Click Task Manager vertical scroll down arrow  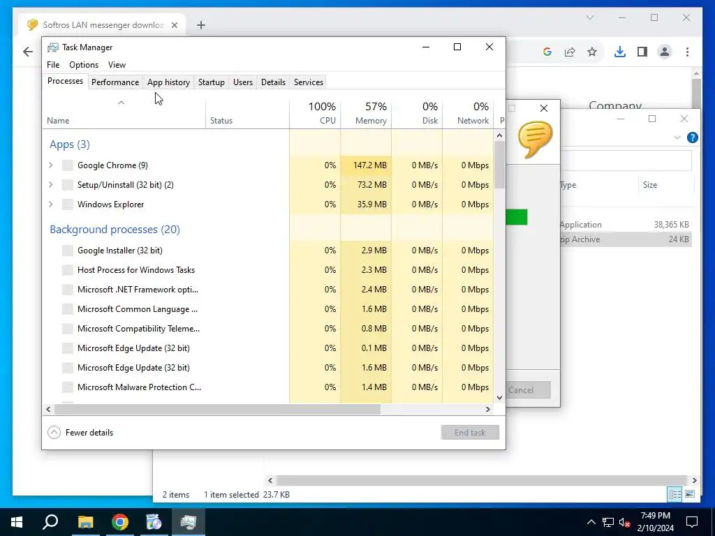pos(499,397)
